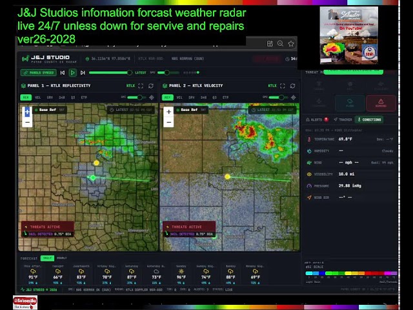Click the dBZ color scale bar
Image resolution: width=413 pixels, height=310 pixels.
click(351, 273)
